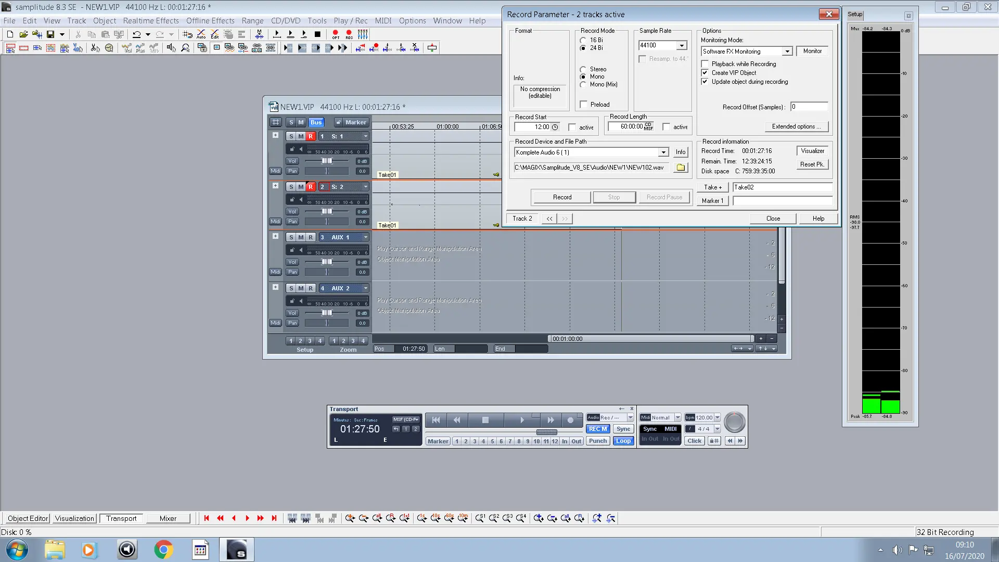The height and width of the screenshot is (562, 999).
Task: Tick the Preload checkbox
Action: pyautogui.click(x=584, y=105)
